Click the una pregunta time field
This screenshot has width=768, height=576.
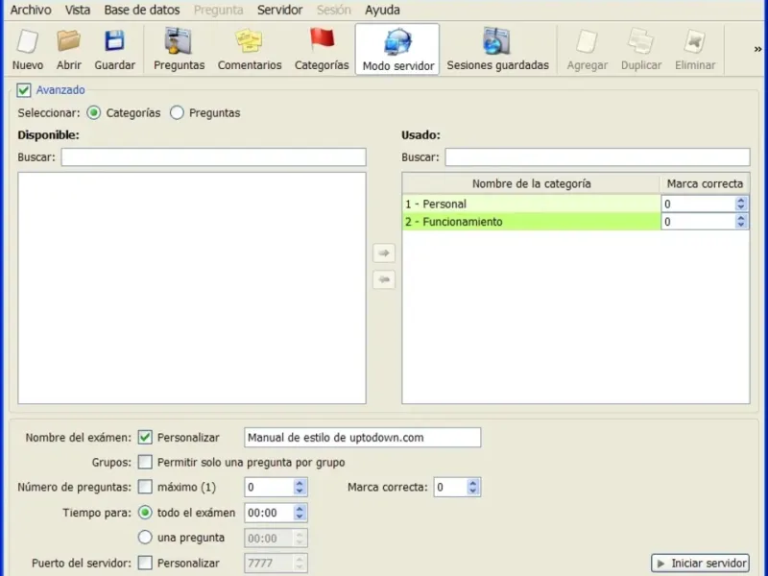pyautogui.click(x=276, y=539)
